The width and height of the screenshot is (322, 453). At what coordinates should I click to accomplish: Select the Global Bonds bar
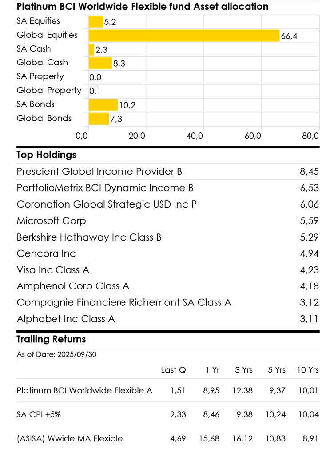tap(99, 119)
